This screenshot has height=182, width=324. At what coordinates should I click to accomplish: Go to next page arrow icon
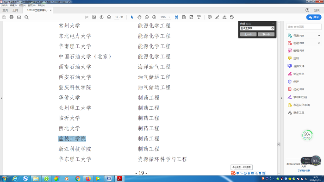click(x=109, y=17)
